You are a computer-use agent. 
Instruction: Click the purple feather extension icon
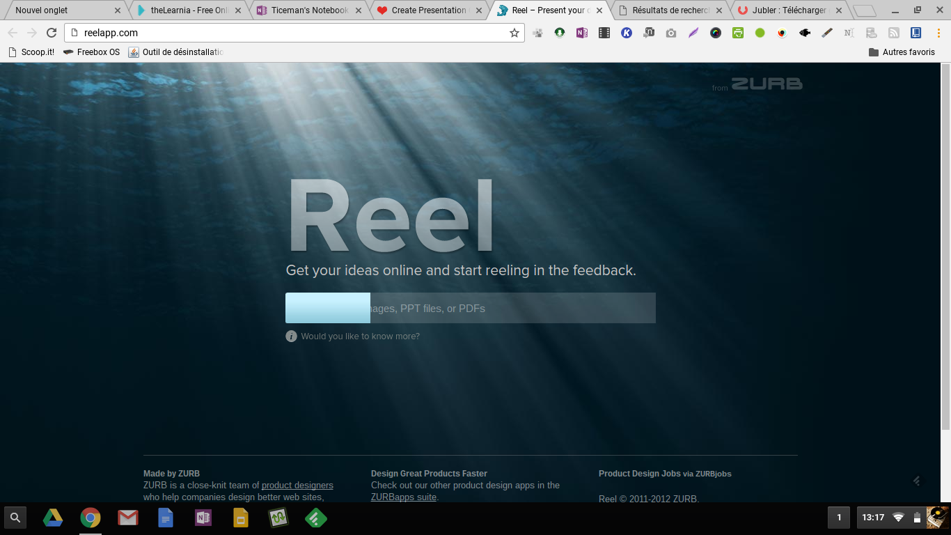pyautogui.click(x=693, y=33)
